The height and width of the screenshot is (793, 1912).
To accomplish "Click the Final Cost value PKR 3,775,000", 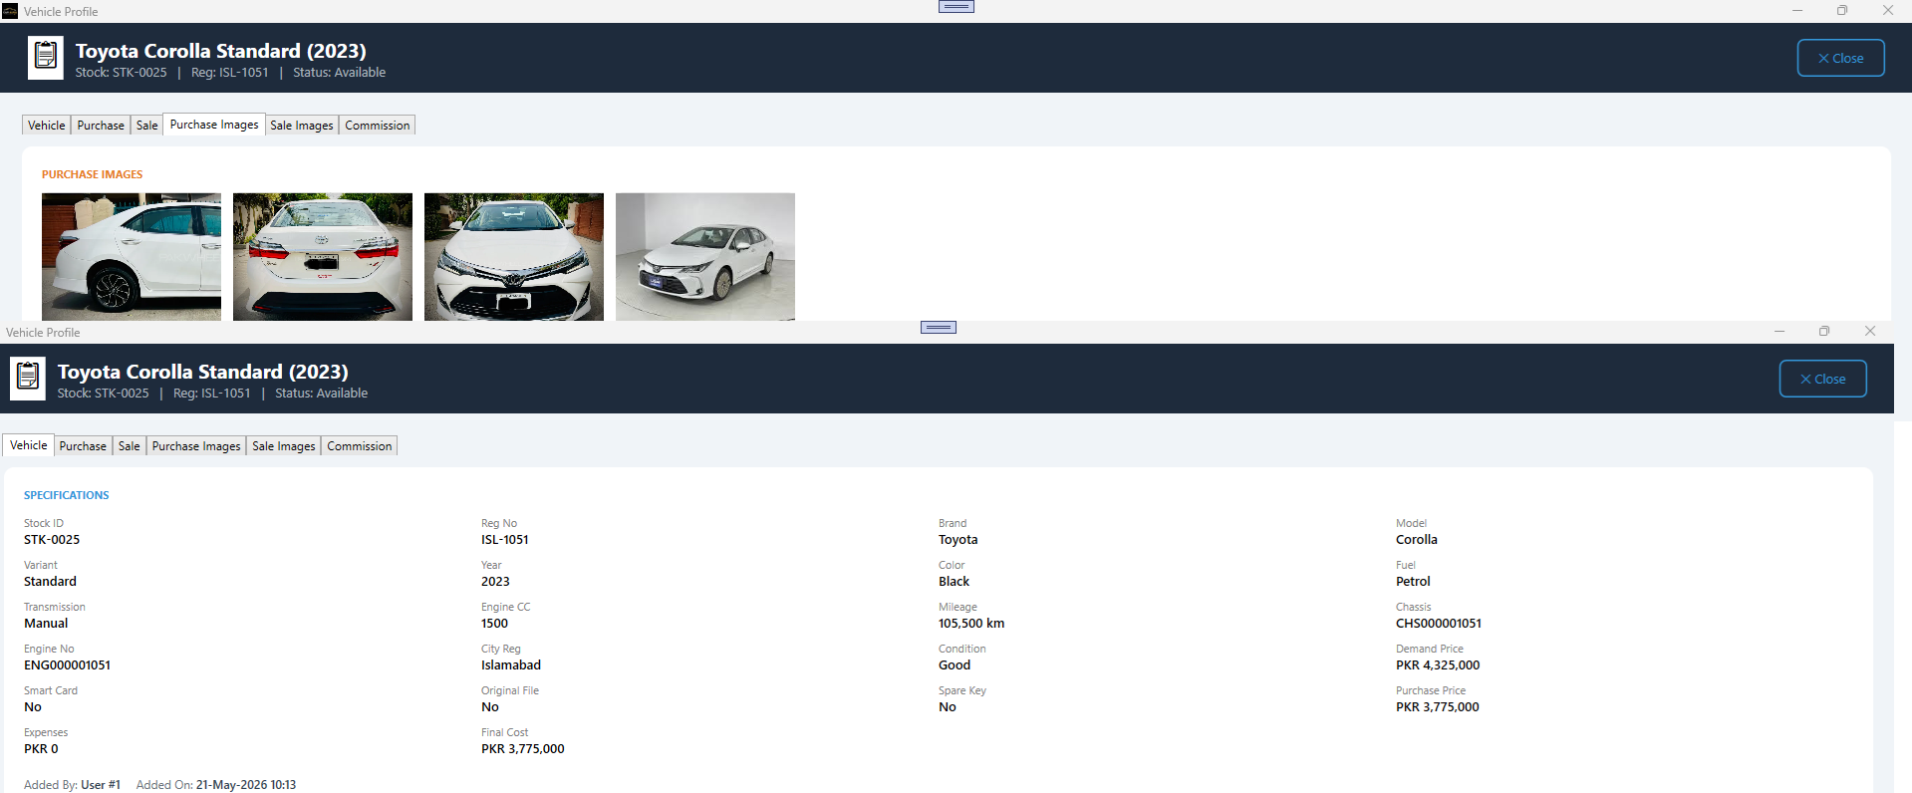I will coord(523,749).
